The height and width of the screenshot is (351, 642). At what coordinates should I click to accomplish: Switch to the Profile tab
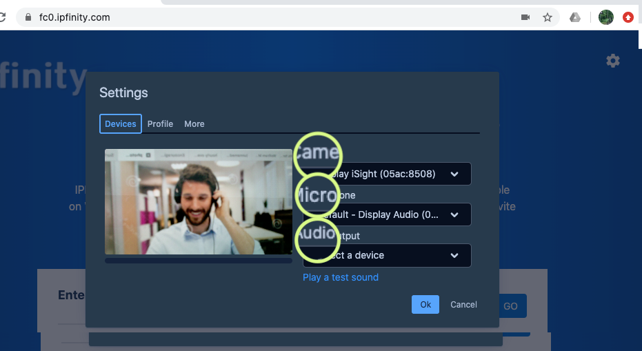click(x=160, y=123)
